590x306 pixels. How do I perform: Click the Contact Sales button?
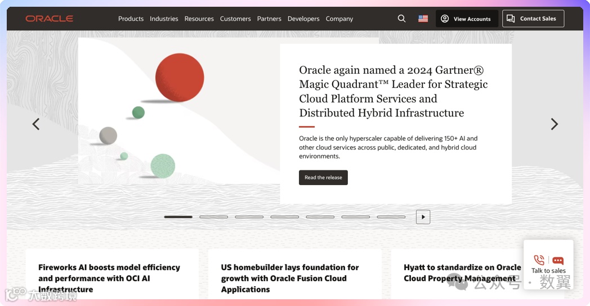point(533,19)
